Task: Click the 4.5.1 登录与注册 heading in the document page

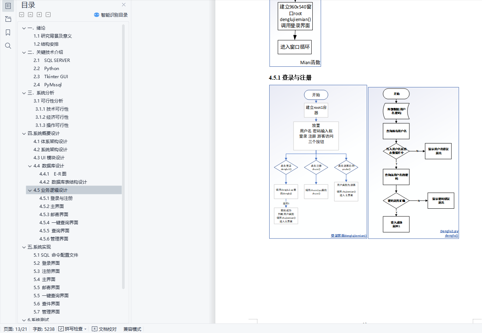Action: 290,78
